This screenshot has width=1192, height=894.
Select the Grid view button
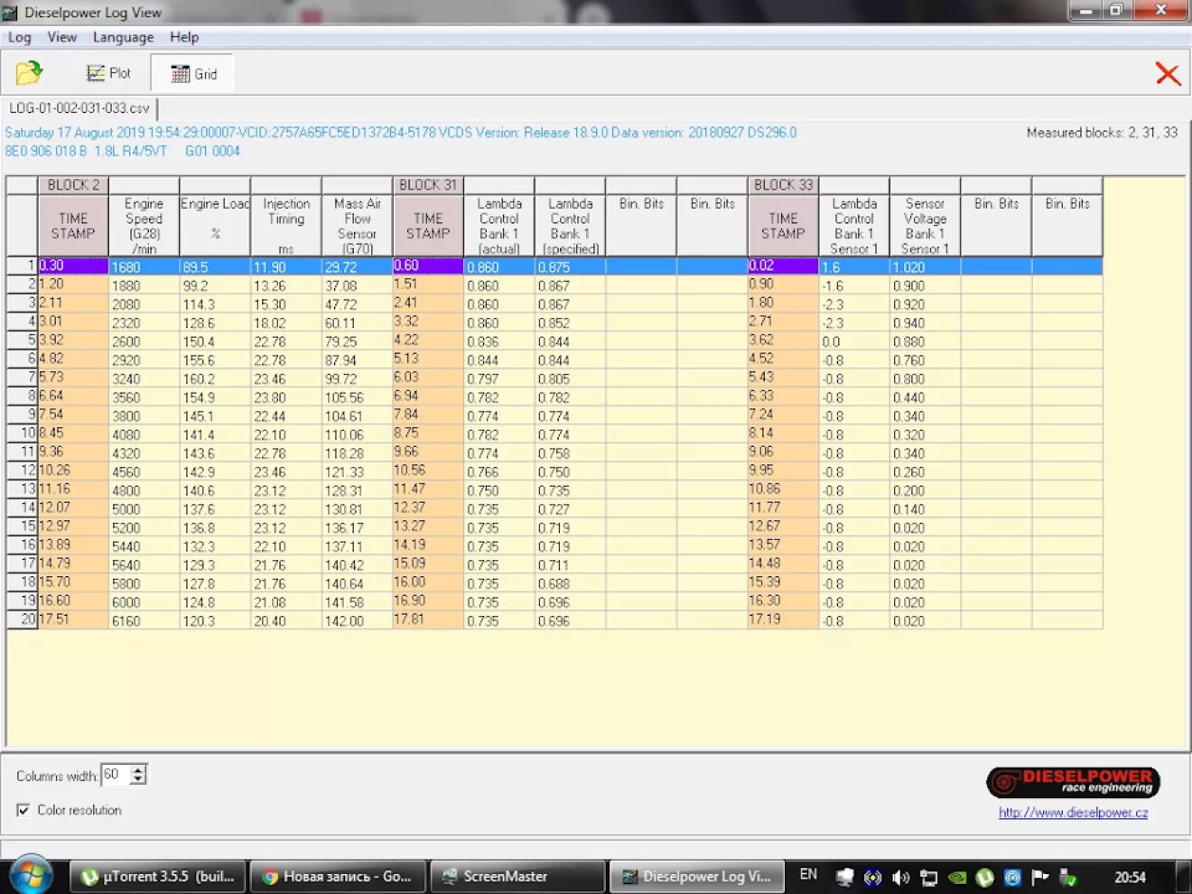194,74
